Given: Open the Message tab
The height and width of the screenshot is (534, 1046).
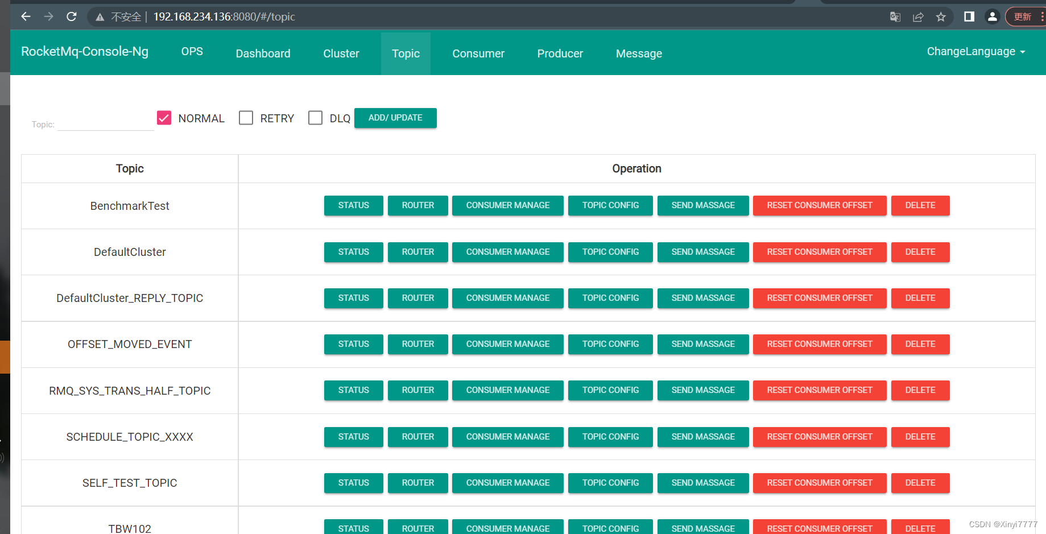Looking at the screenshot, I should coord(639,53).
